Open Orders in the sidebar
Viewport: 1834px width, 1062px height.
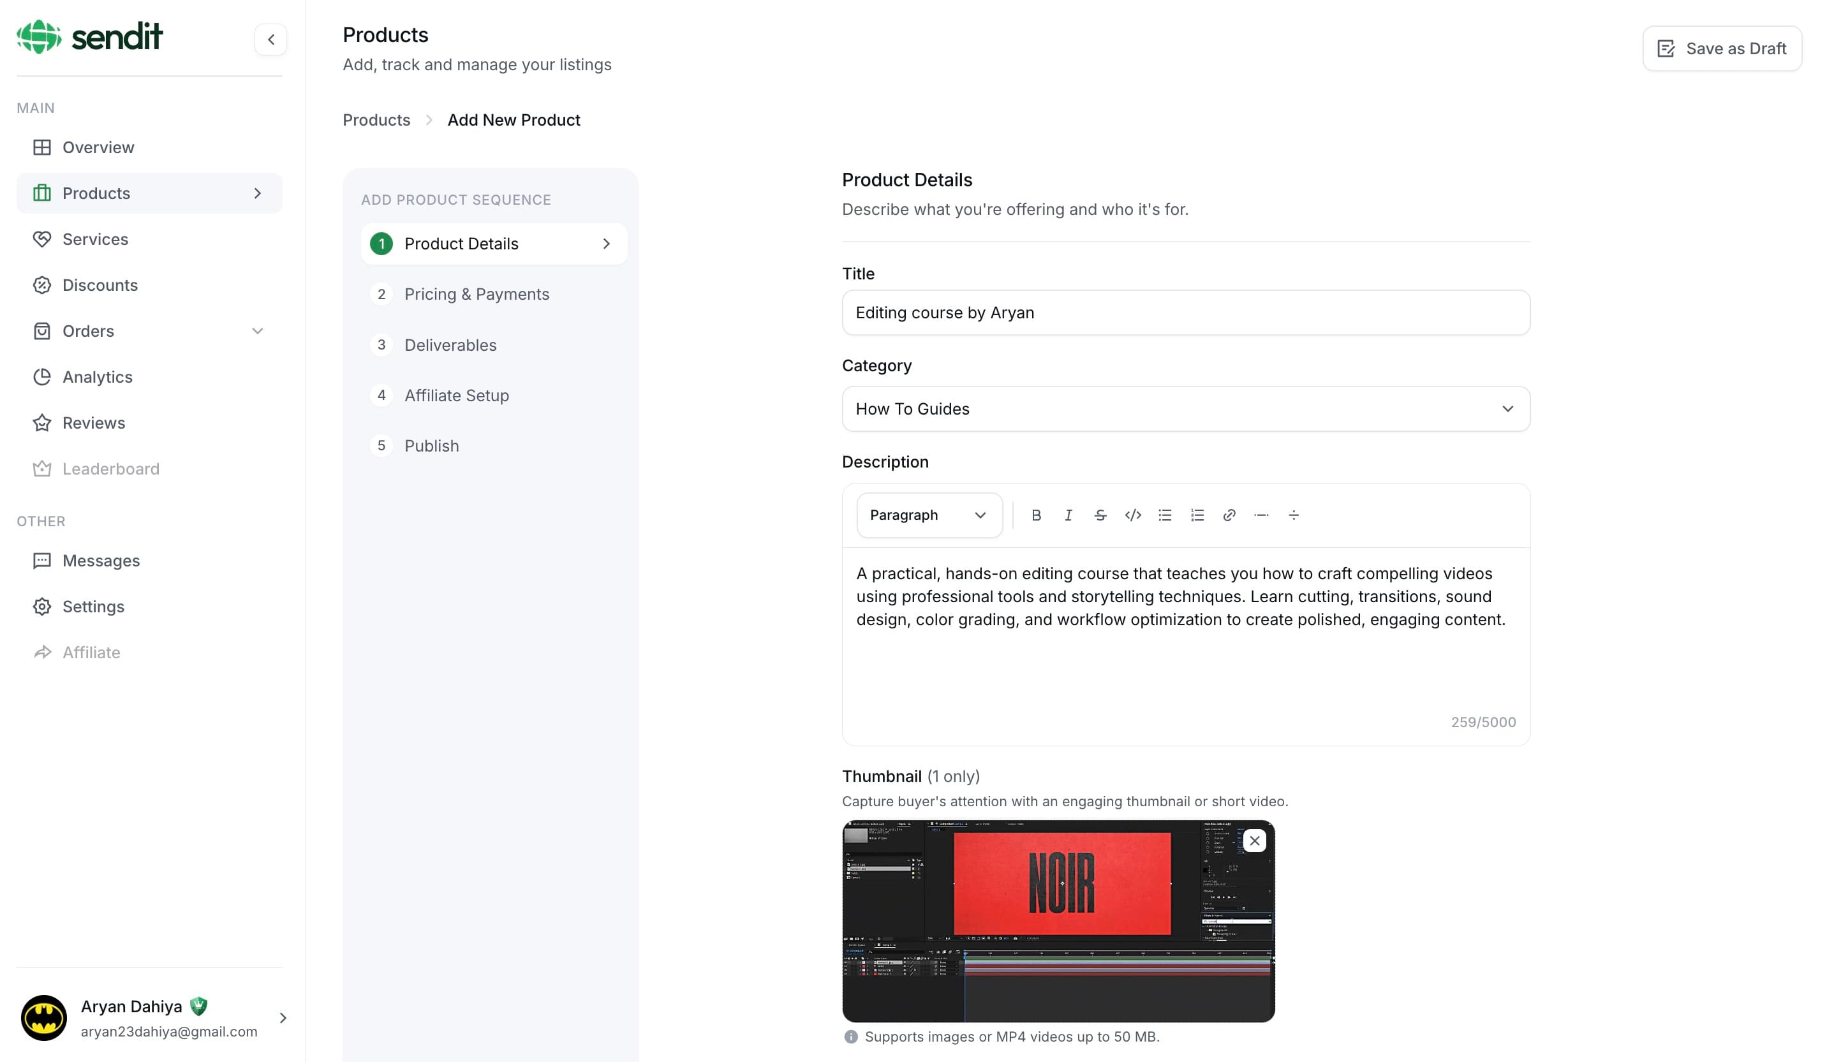(x=149, y=330)
